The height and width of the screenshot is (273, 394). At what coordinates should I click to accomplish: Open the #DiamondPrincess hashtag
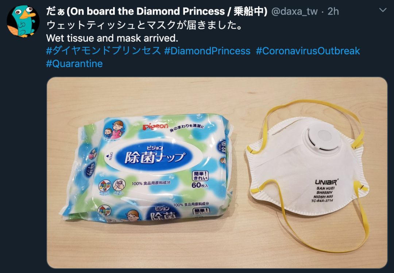point(207,51)
